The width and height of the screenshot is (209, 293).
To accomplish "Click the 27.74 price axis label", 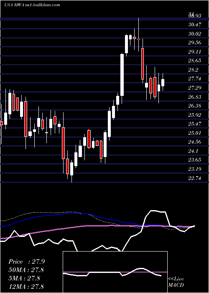I will coord(195,79).
